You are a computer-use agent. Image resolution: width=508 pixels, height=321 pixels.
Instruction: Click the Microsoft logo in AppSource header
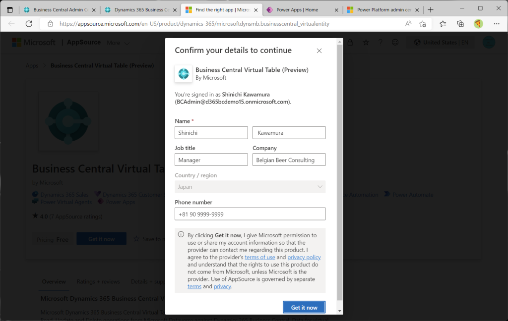click(34, 43)
